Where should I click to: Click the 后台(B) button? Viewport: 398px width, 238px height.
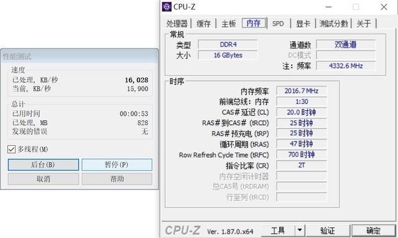pyautogui.click(x=43, y=164)
